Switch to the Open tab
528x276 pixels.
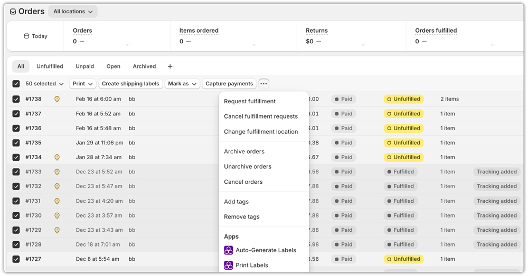click(114, 66)
